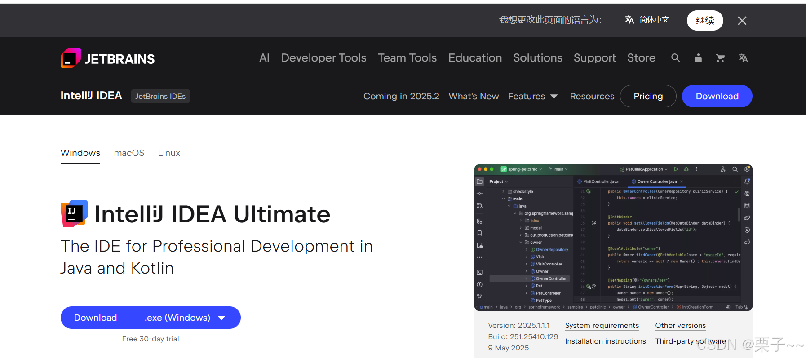Open PetClinicApplication run configuration dropdown
Screen dimensions: 806x358
click(643, 169)
